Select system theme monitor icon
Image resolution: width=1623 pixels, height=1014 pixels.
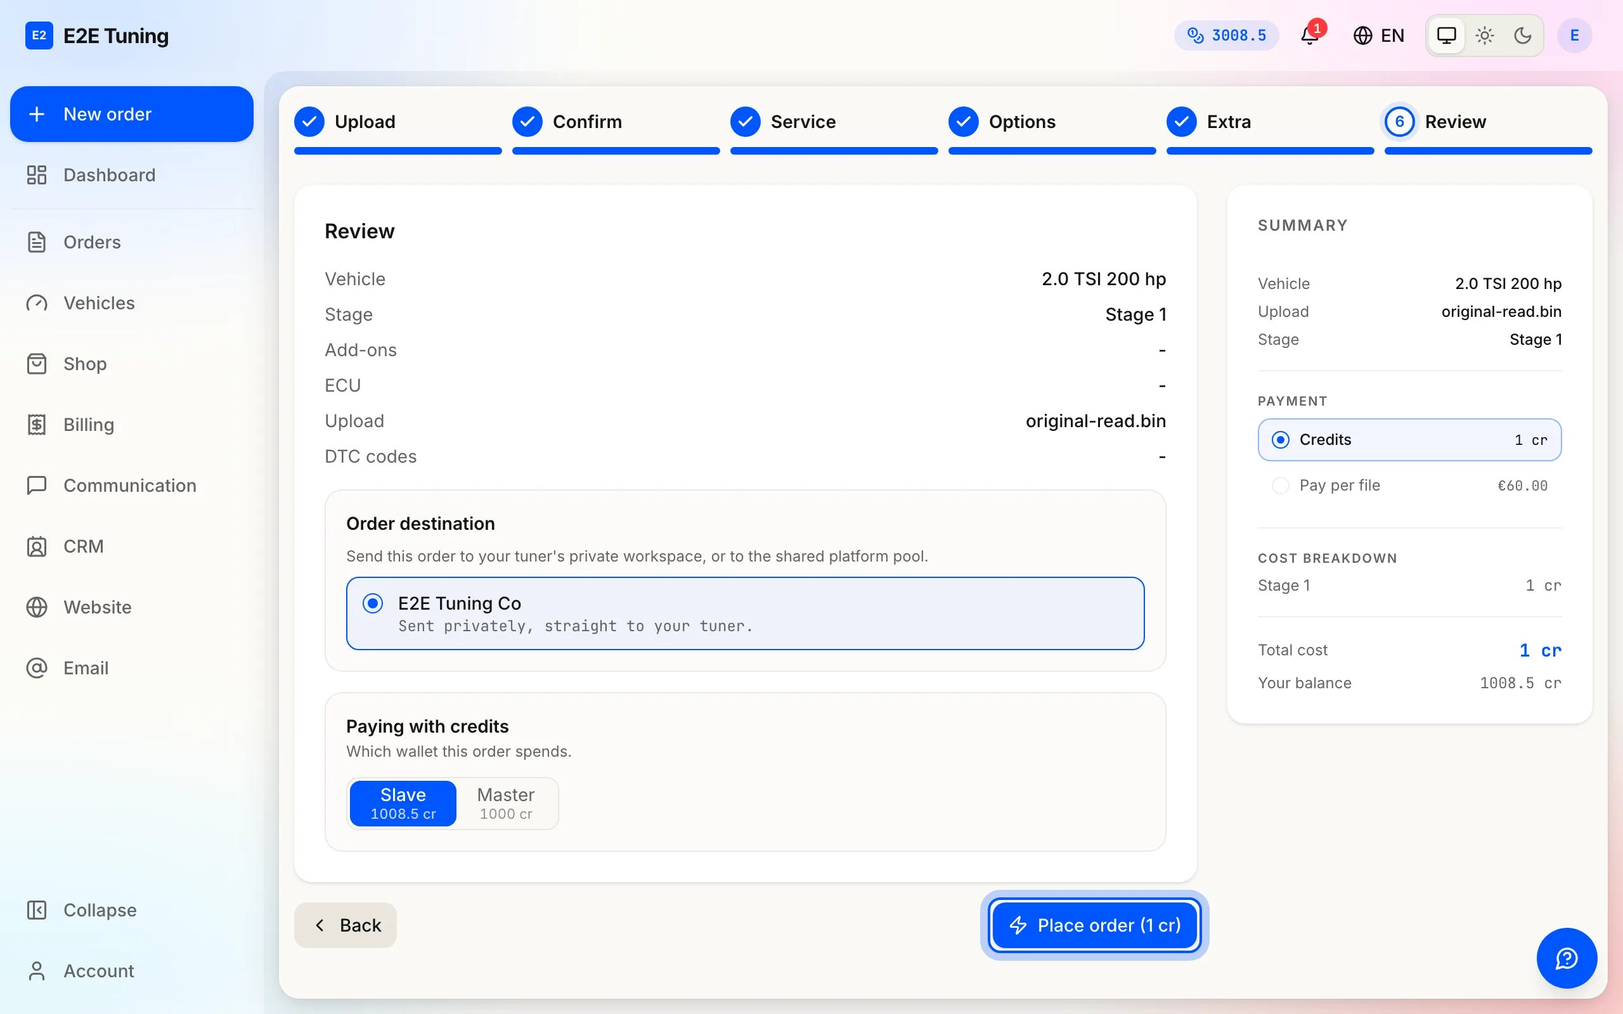[1447, 35]
